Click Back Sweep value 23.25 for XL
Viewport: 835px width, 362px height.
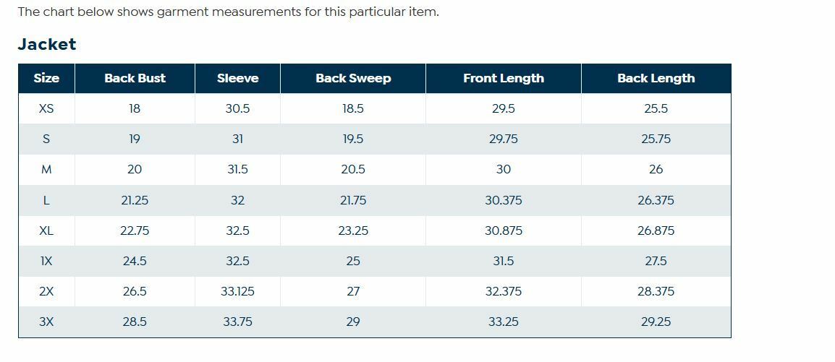(353, 230)
